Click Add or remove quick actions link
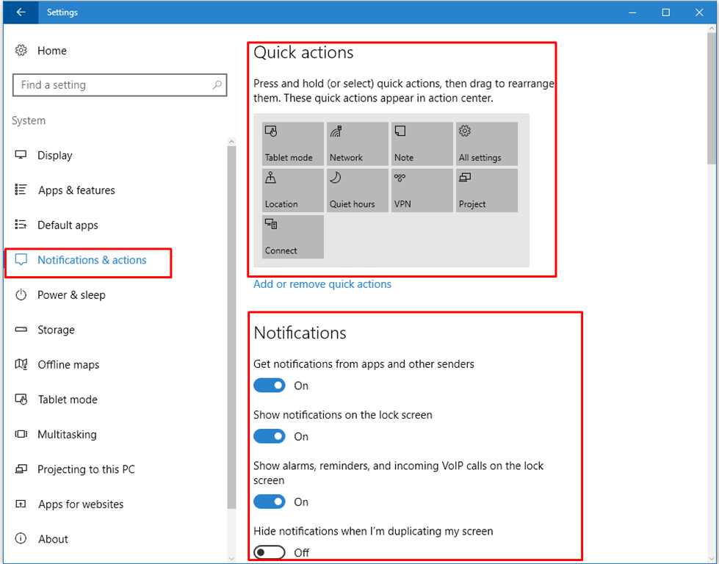The image size is (719, 564). [x=322, y=283]
